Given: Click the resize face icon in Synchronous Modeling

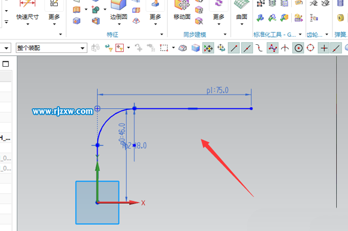Looking at the screenshot, I should (x=199, y=10).
